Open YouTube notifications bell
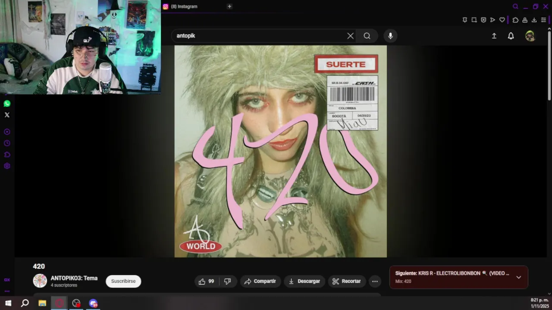Viewport: 552px width, 310px height. pyautogui.click(x=511, y=36)
